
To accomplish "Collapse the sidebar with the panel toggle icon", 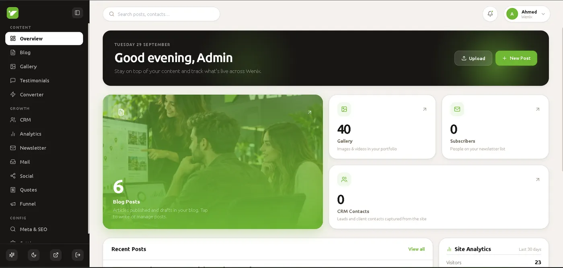I will (x=77, y=13).
